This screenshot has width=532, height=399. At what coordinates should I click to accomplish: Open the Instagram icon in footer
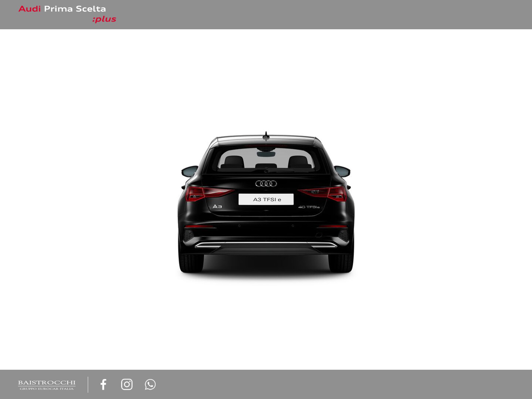click(127, 384)
